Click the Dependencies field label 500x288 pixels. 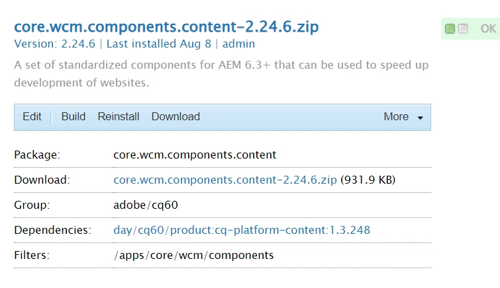coord(52,230)
